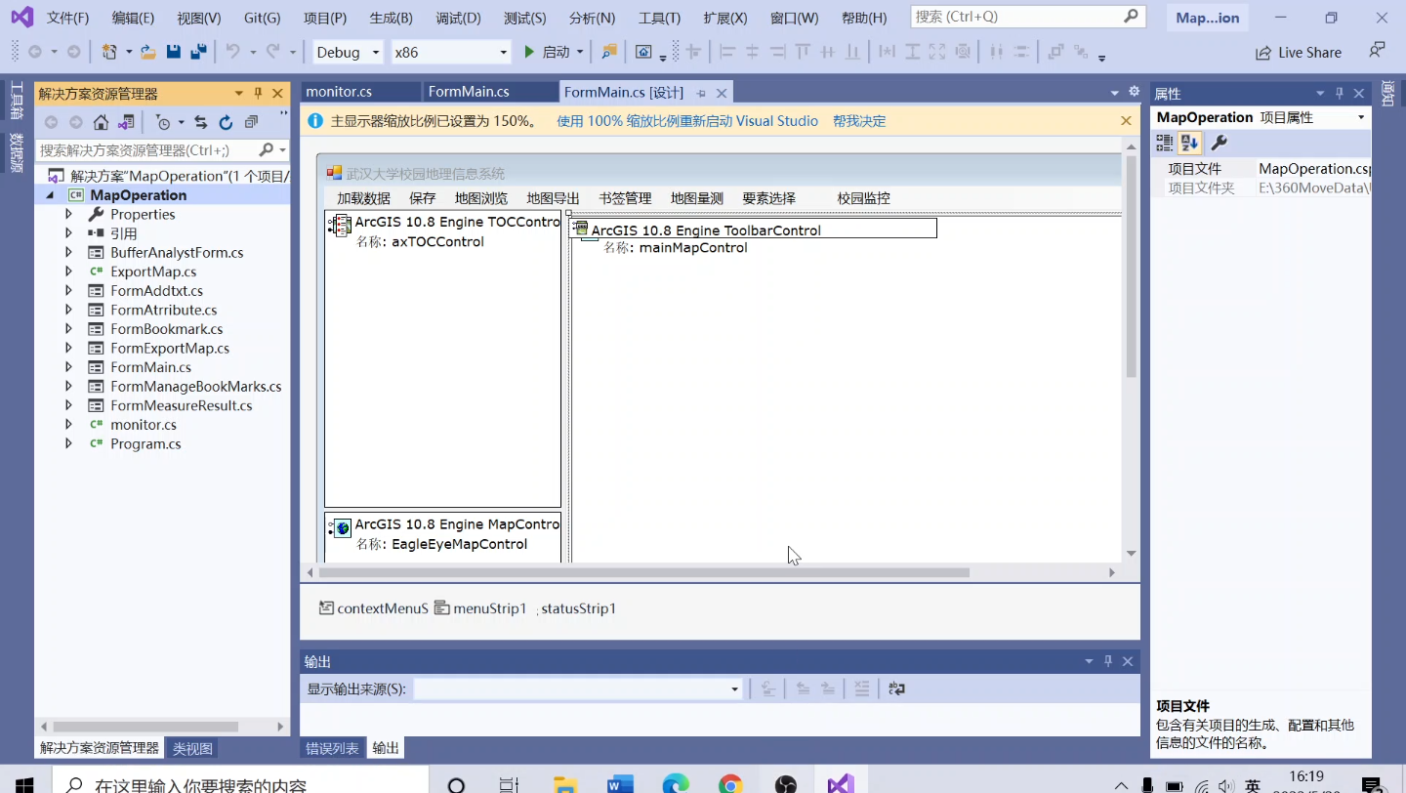The image size is (1406, 793).
Task: Open the 工具(T) tools menu
Action: coord(659,18)
